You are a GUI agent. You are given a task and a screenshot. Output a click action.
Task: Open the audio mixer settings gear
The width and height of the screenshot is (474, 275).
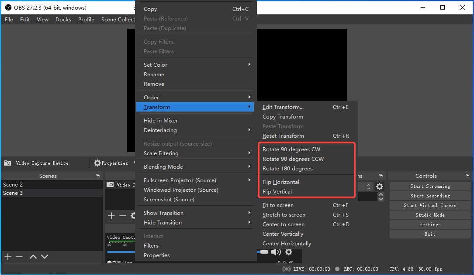pyautogui.click(x=288, y=252)
